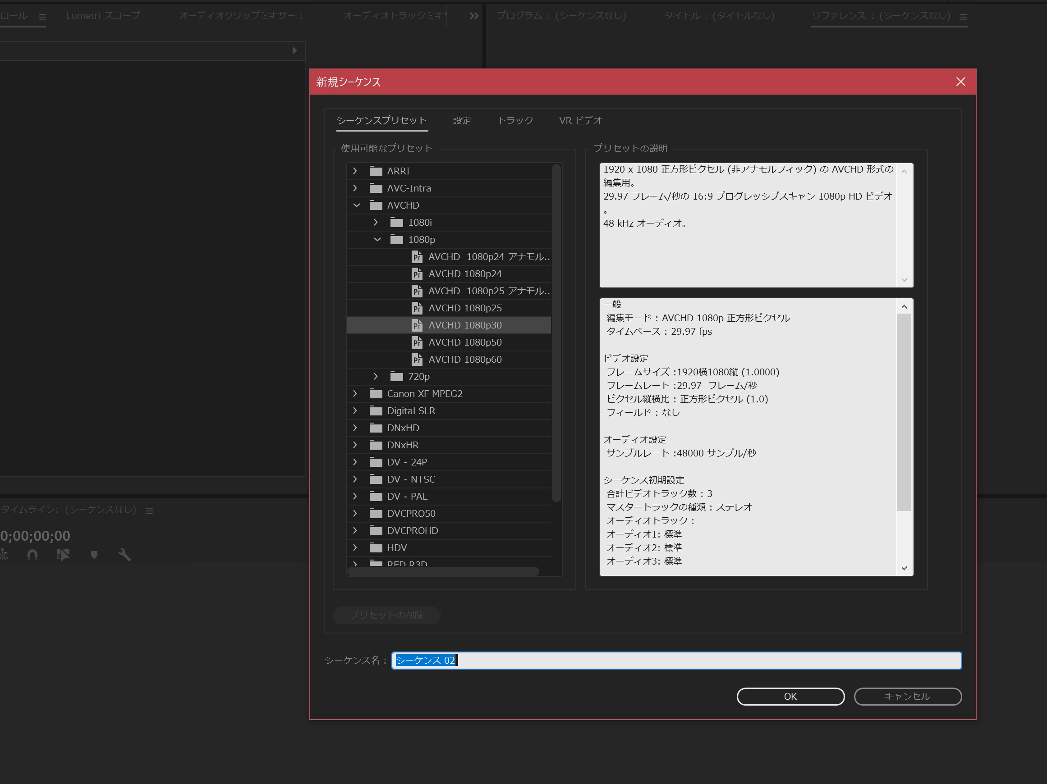Expand the HDV folder
Image resolution: width=1047 pixels, height=784 pixels.
pos(355,547)
